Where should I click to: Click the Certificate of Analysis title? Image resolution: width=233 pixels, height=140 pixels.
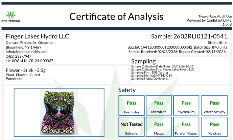click(116, 16)
